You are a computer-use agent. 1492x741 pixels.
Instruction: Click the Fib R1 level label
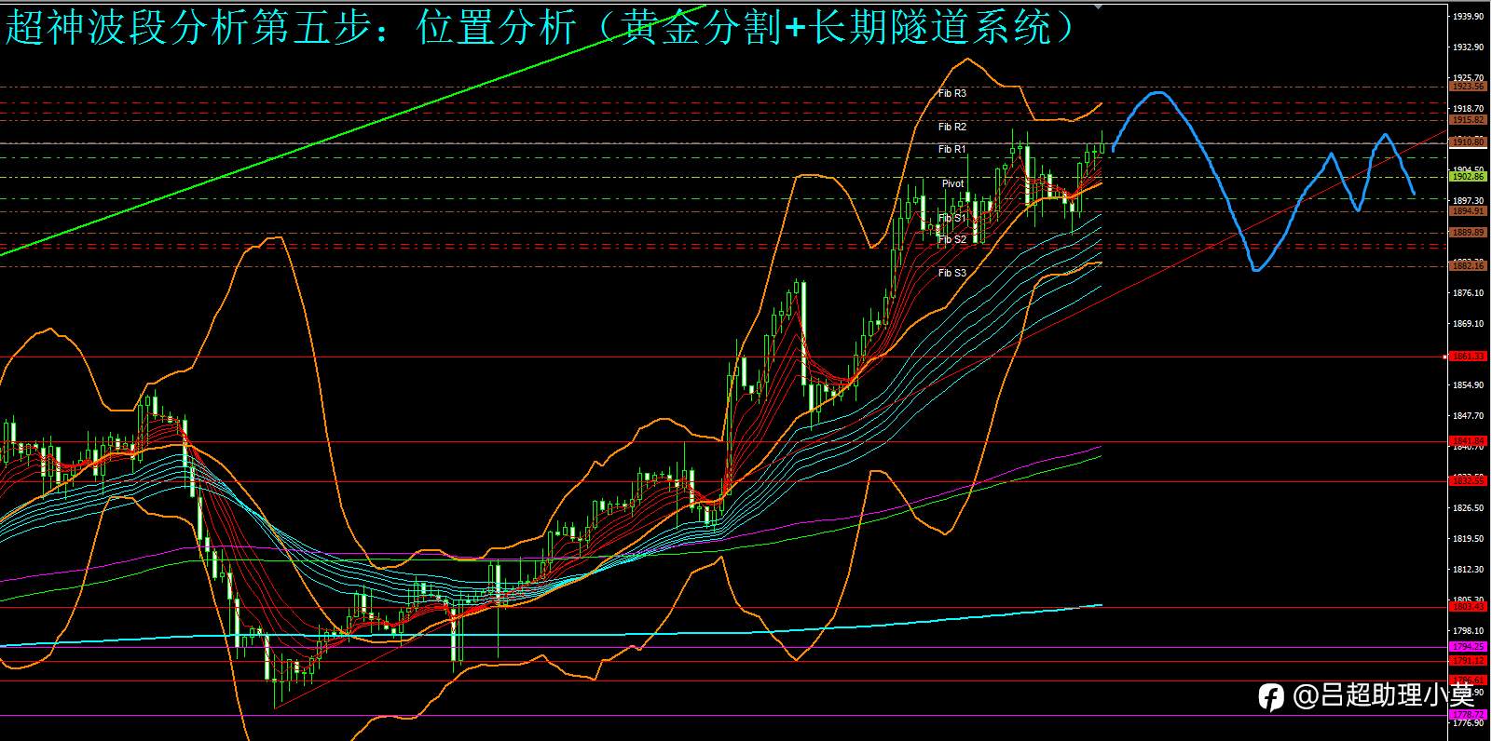click(951, 149)
